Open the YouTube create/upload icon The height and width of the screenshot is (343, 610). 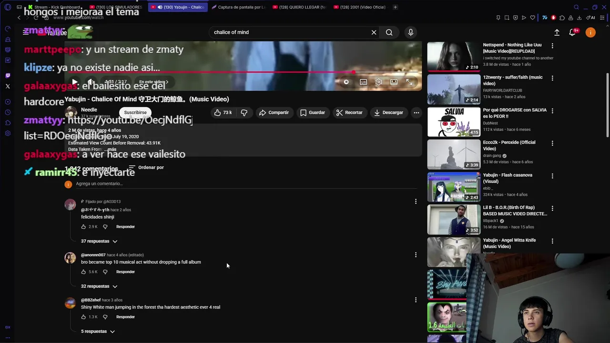click(x=557, y=32)
